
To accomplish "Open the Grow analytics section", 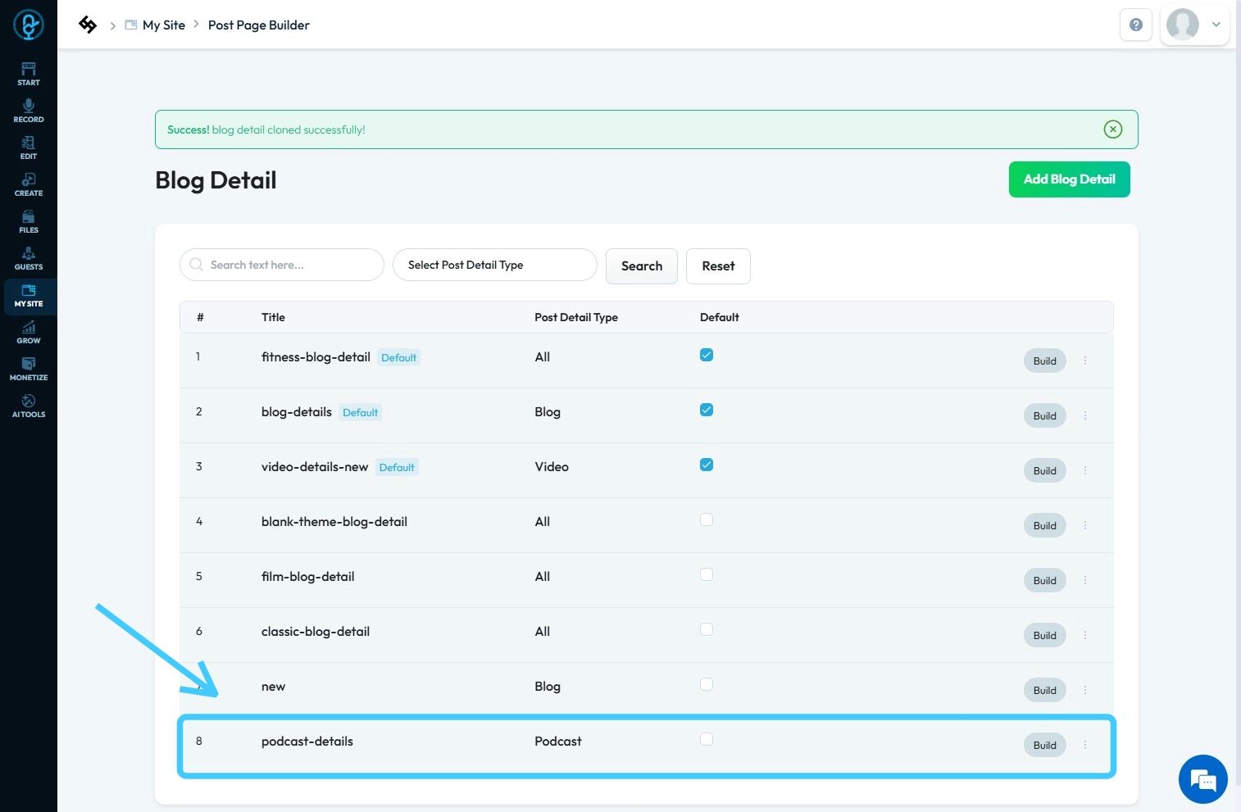I will [x=29, y=332].
